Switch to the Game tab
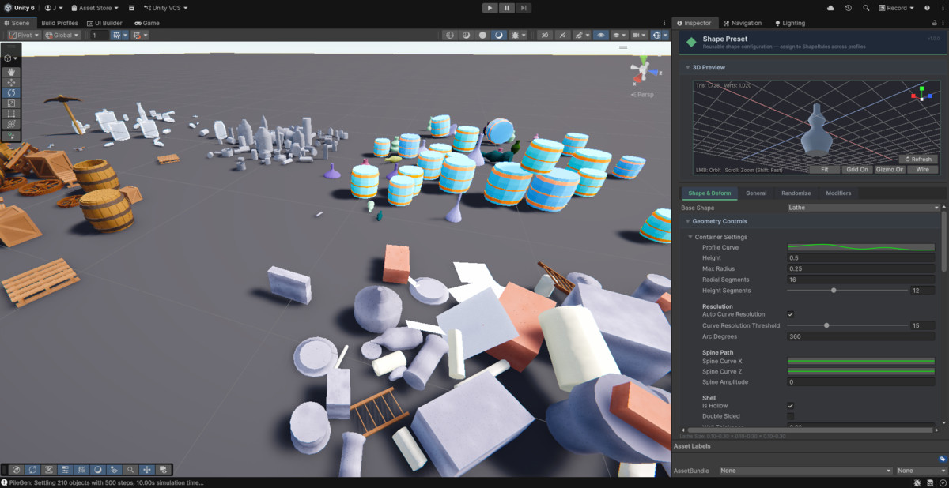Image resolution: width=949 pixels, height=488 pixels. (x=146, y=23)
